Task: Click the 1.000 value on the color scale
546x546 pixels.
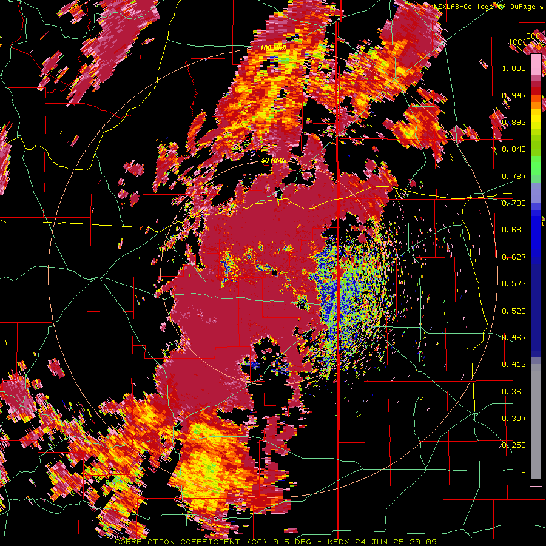Action: click(x=514, y=68)
